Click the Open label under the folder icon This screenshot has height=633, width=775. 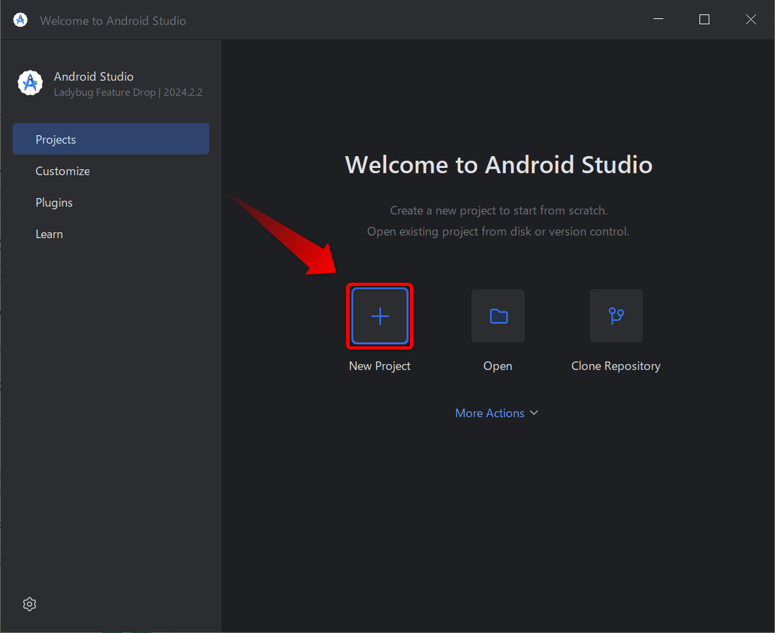coord(498,365)
